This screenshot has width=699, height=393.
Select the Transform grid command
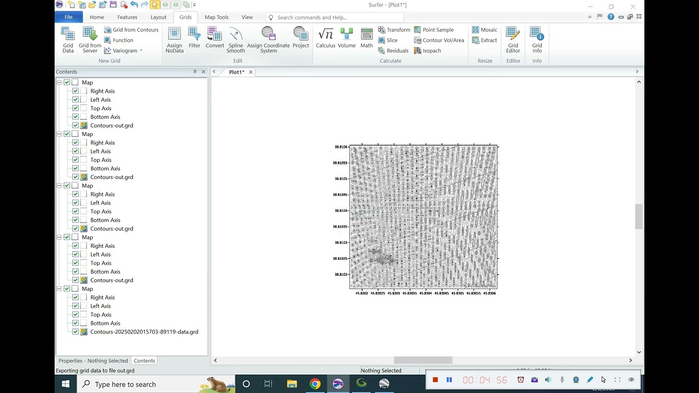coord(394,30)
